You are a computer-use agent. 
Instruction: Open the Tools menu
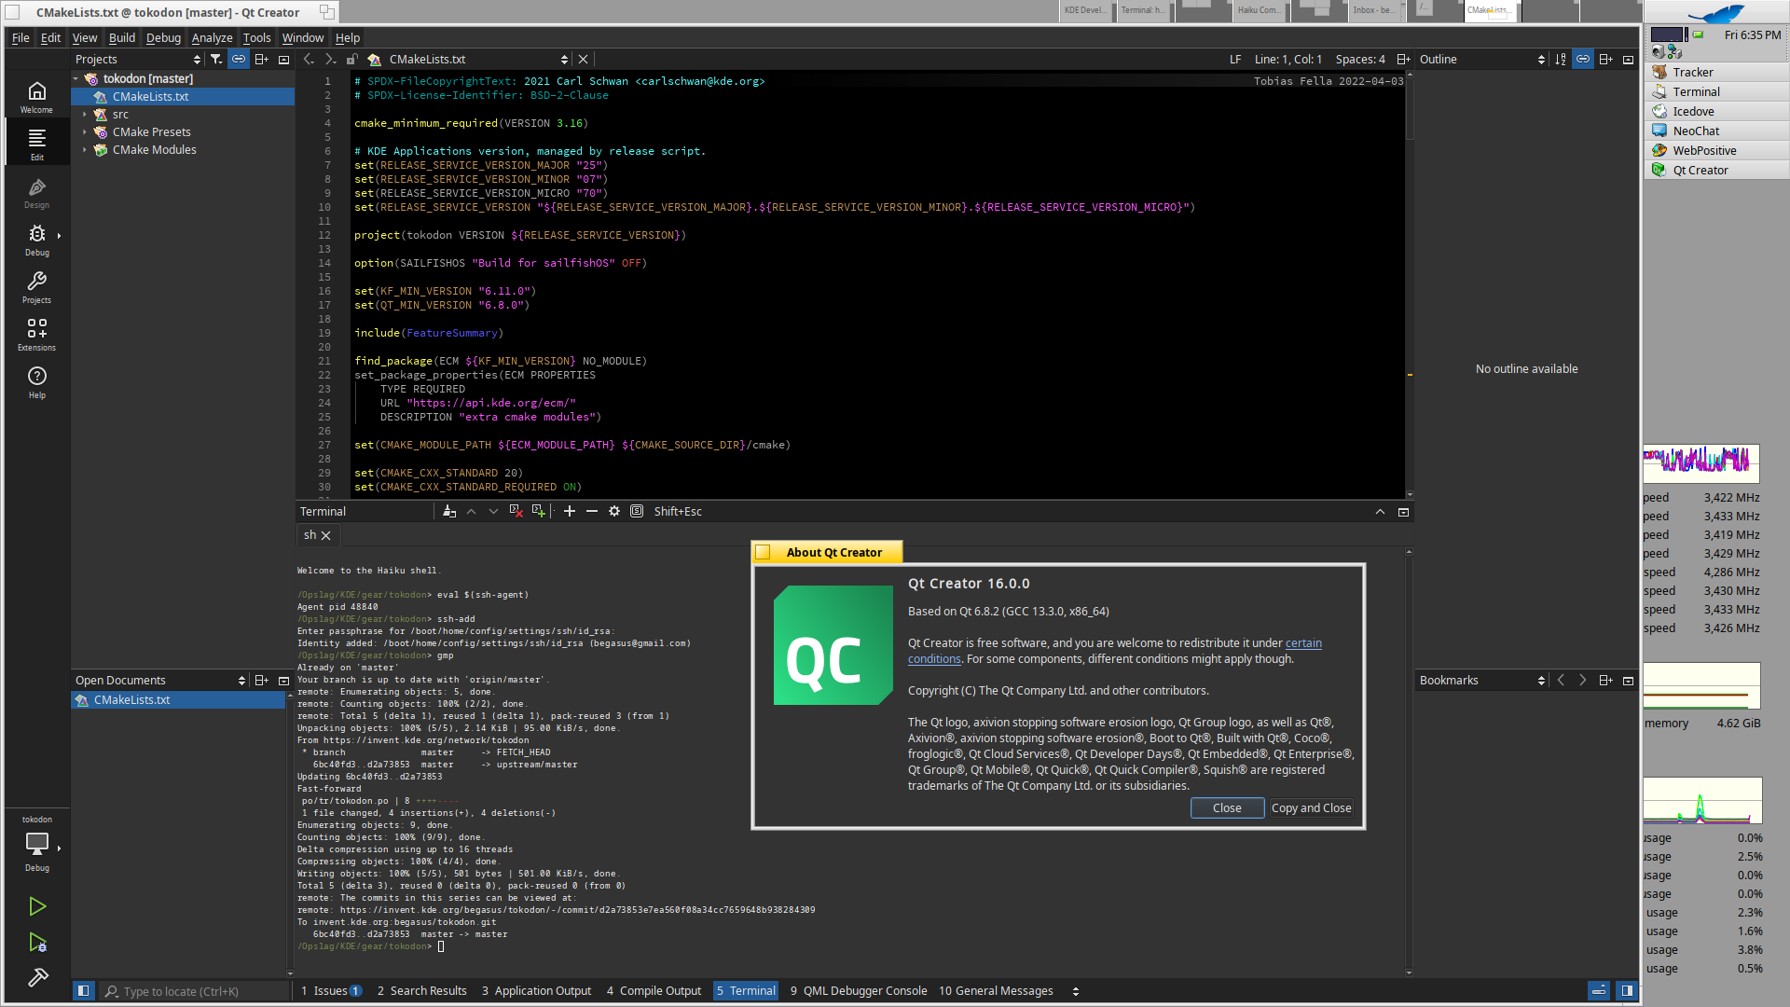click(256, 37)
